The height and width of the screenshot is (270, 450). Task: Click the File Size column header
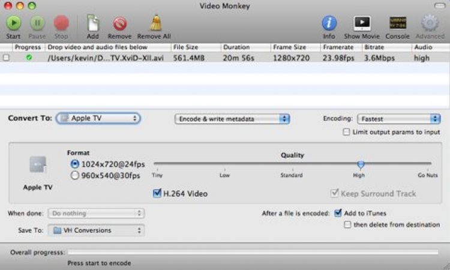(196, 47)
